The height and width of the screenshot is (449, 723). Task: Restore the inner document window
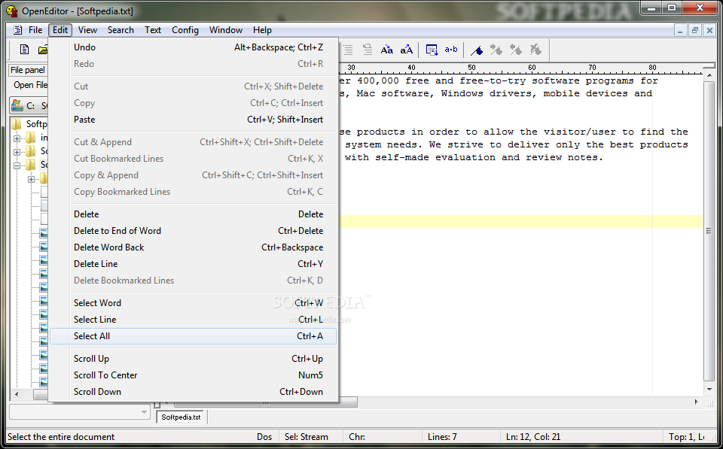[x=695, y=30]
